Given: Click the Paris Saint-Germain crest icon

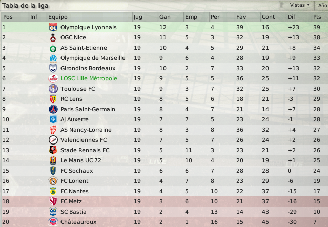Looking at the screenshot, I should click(53, 109).
